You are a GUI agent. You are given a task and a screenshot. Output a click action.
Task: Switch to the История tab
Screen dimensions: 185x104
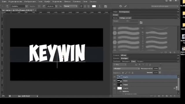(140, 61)
